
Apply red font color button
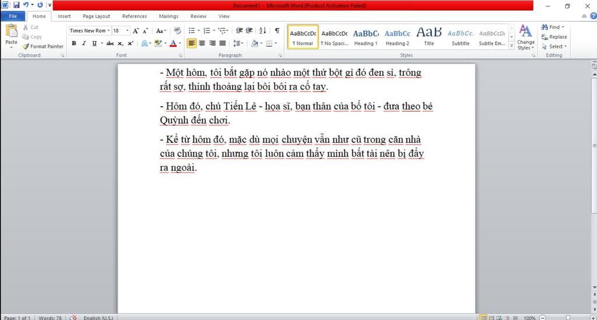(x=173, y=43)
